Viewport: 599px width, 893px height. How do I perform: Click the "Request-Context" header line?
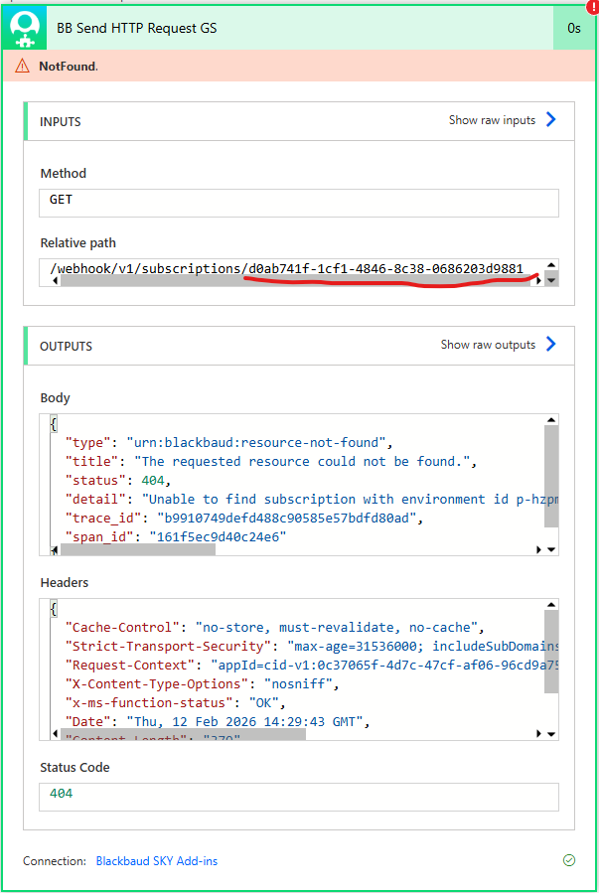point(312,665)
